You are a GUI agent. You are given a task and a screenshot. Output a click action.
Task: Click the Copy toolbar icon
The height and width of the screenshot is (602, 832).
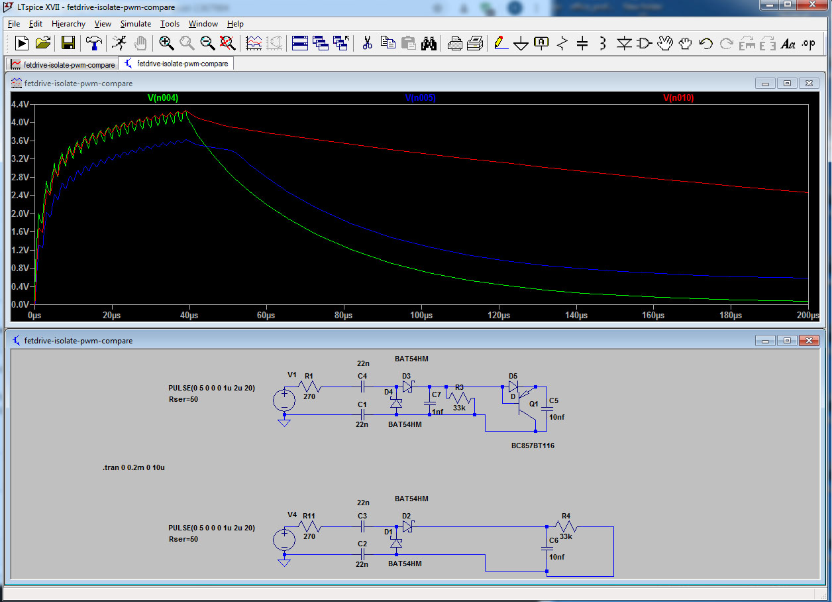click(x=388, y=43)
